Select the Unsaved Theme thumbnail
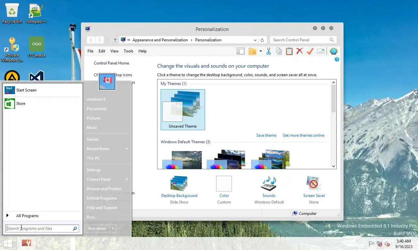The width and height of the screenshot is (418, 250). [x=183, y=110]
